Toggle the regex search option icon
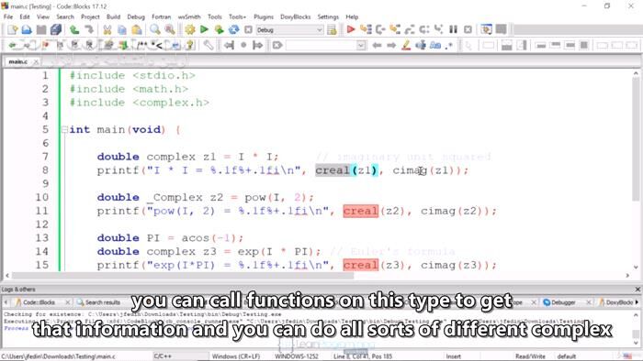 tap(450, 45)
